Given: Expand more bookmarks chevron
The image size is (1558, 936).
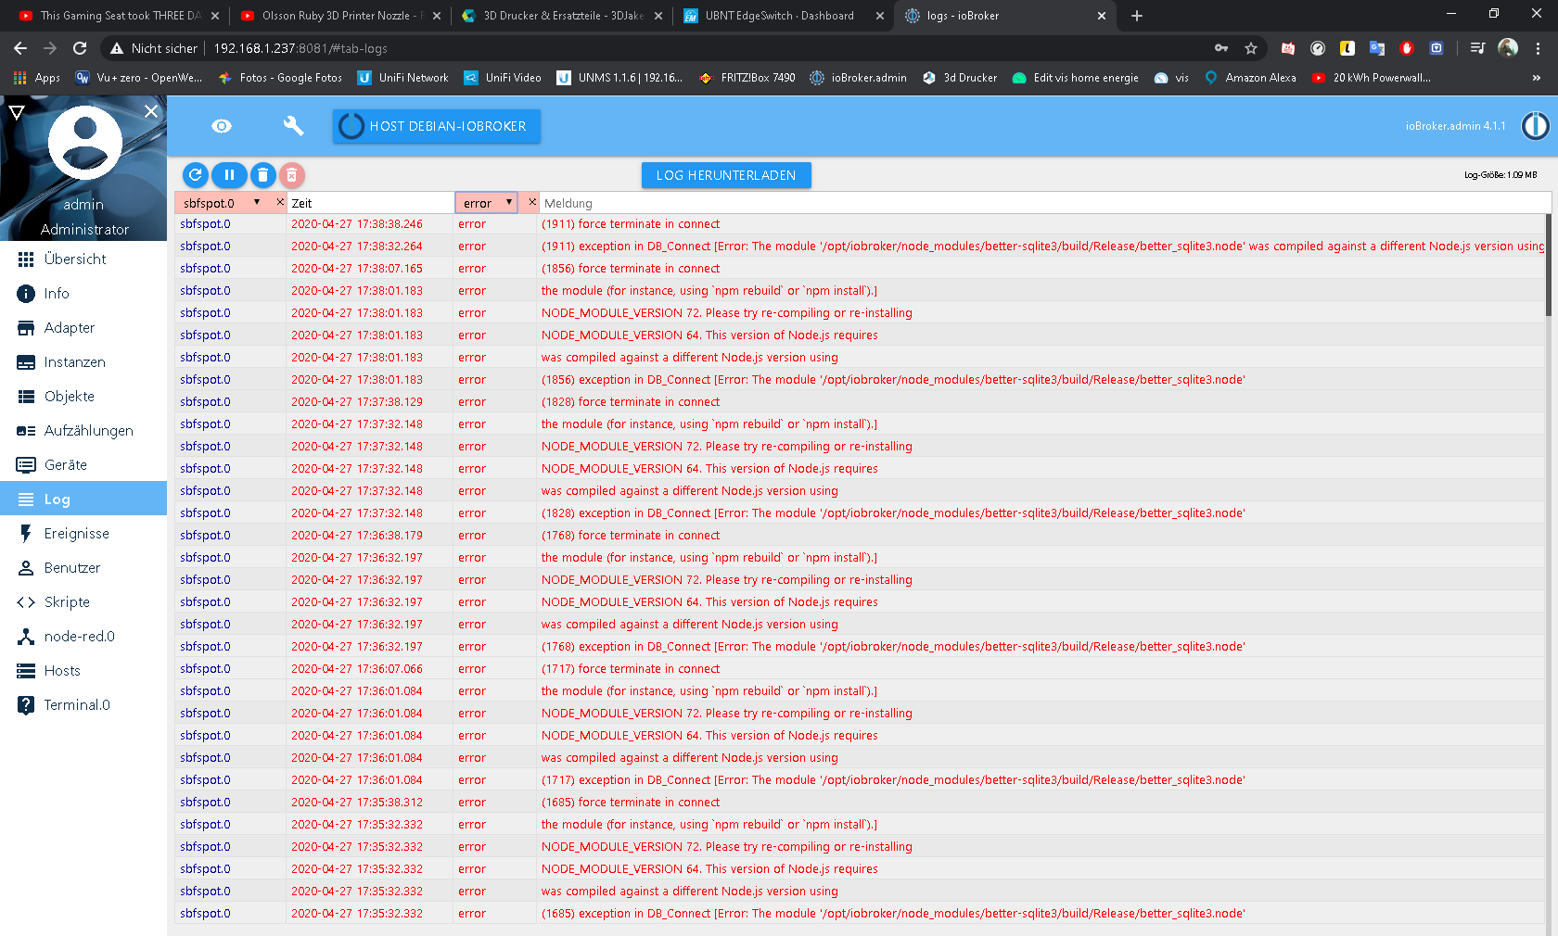Looking at the screenshot, I should pos(1537,78).
